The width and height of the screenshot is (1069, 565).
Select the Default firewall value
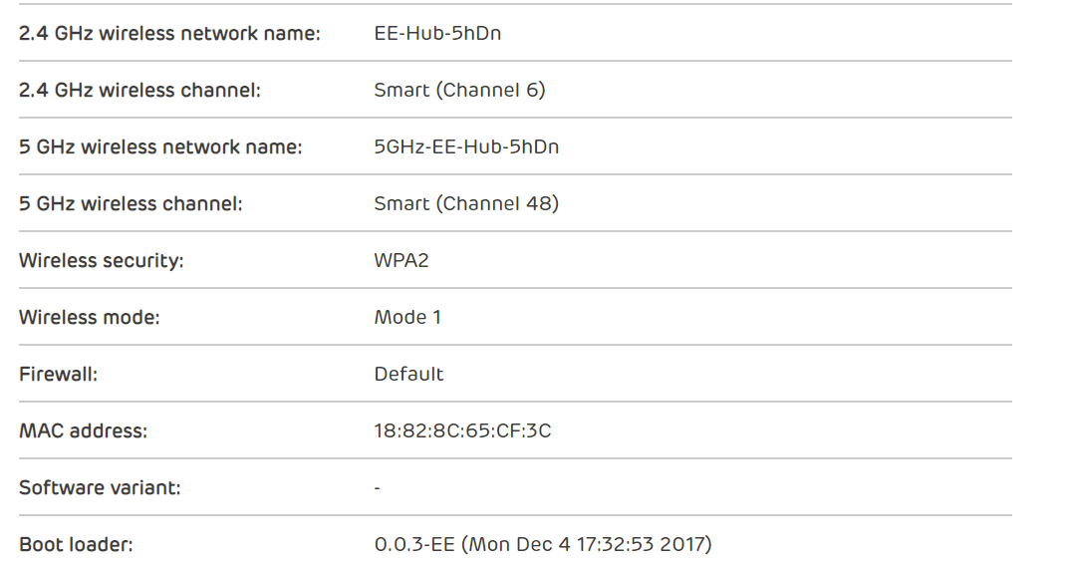point(408,374)
